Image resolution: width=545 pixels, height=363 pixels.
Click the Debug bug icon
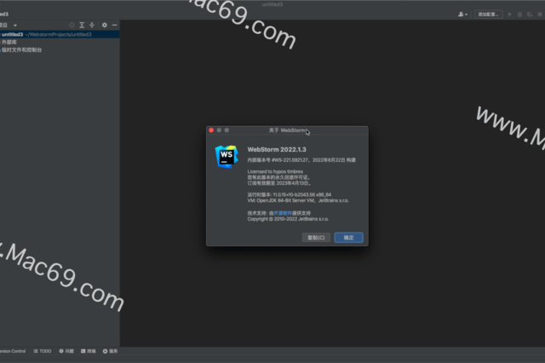pyautogui.click(x=520, y=14)
